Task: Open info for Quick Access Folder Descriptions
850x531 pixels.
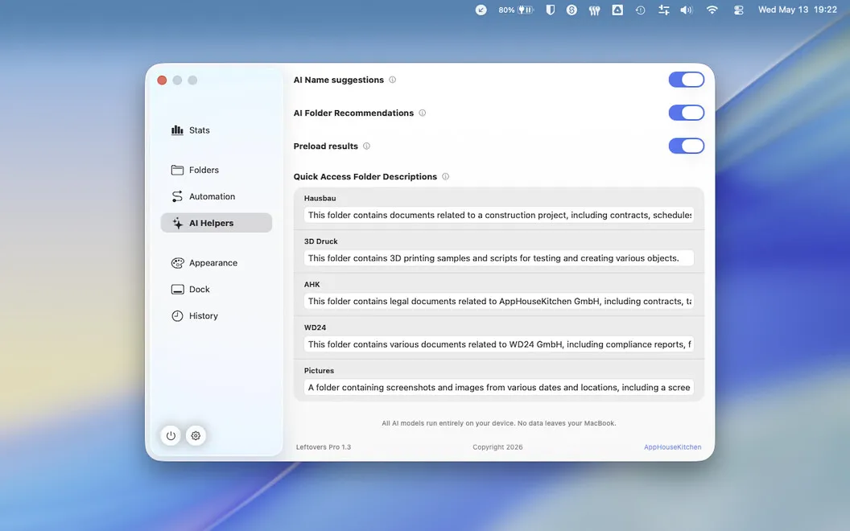Action: [446, 177]
